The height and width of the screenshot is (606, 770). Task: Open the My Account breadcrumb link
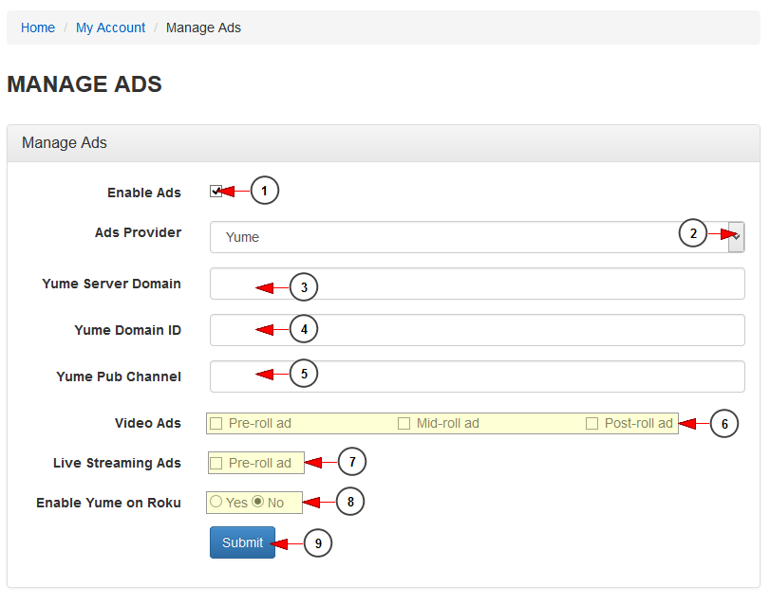click(110, 28)
